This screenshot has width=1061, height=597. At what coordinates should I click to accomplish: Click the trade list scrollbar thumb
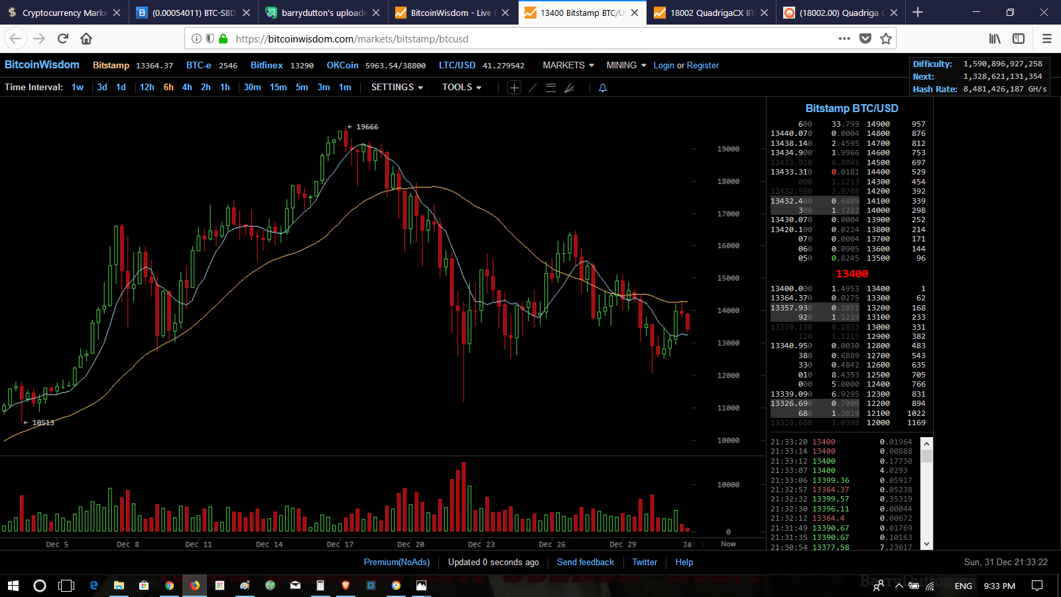[927, 455]
